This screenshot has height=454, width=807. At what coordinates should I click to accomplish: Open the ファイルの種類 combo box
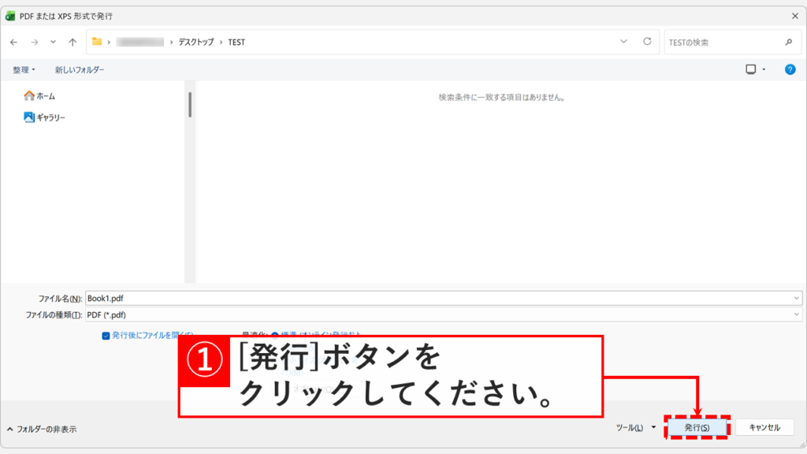tap(443, 314)
